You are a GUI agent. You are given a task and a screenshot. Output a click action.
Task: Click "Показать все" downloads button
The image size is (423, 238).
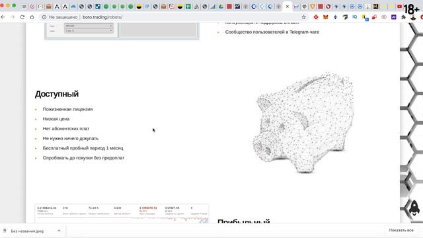(401, 230)
